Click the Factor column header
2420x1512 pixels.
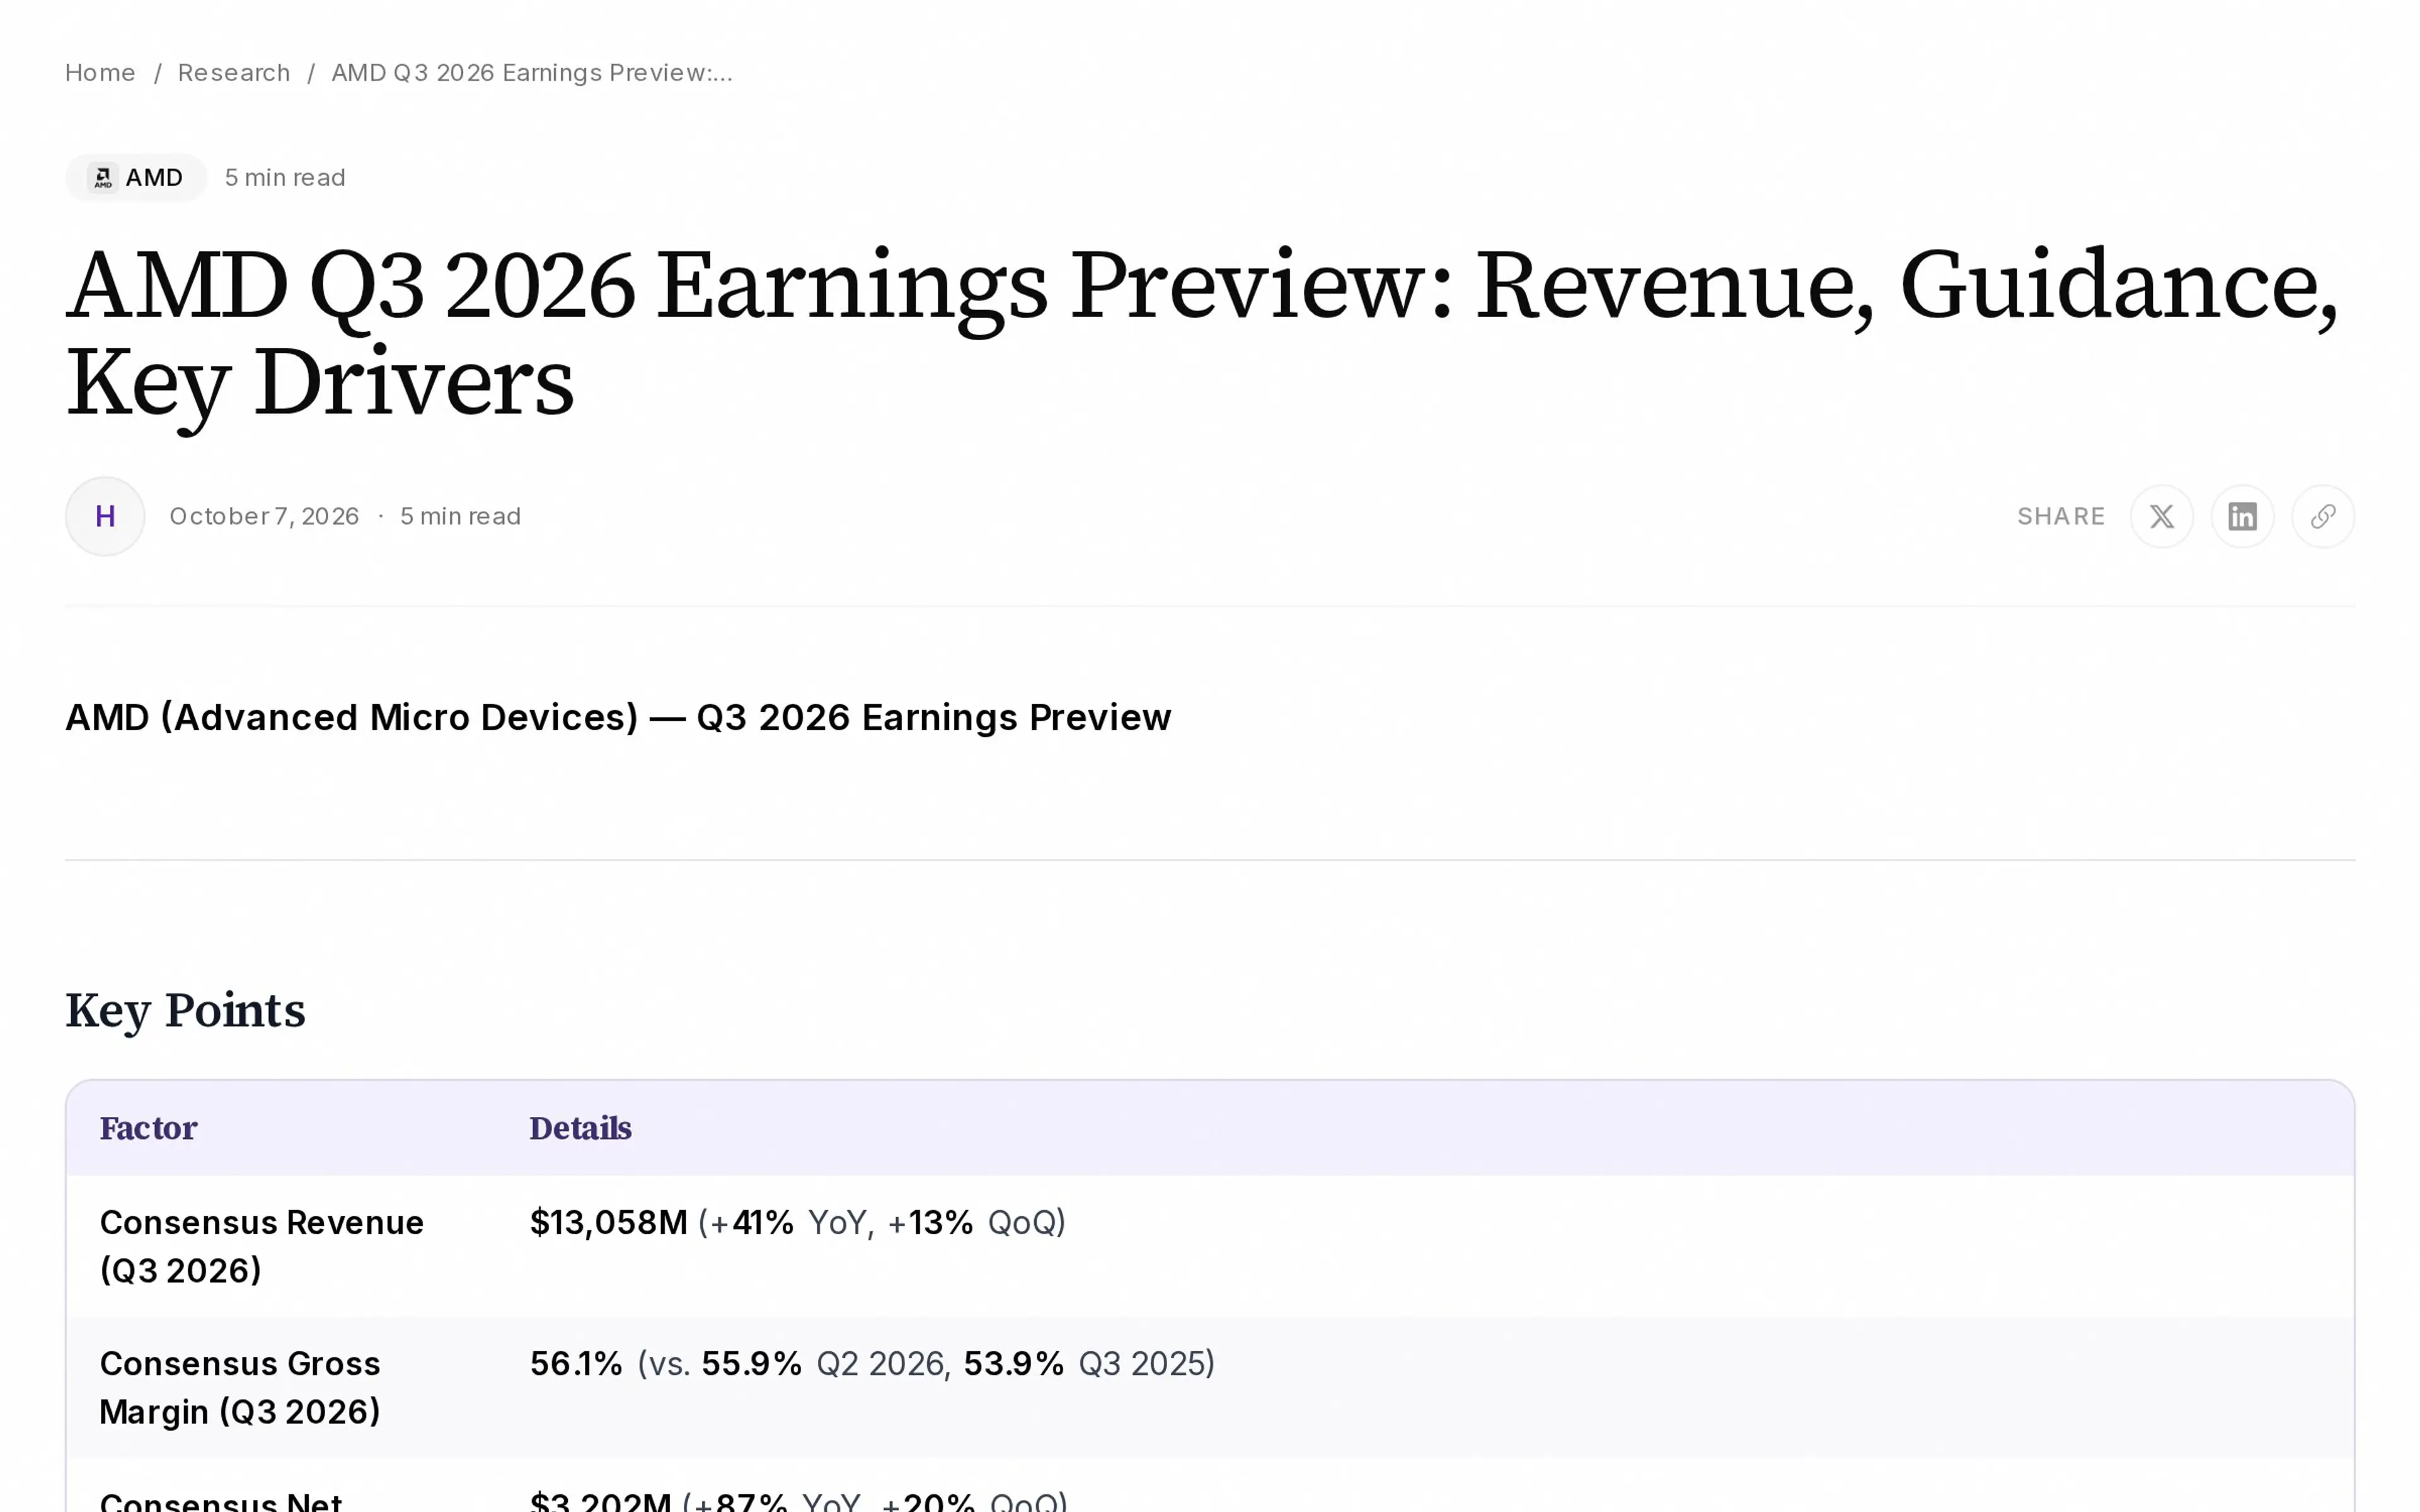(x=148, y=1128)
